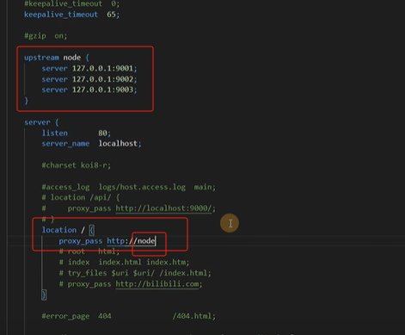Click server 127.0.0.1:9002 line

(x=89, y=79)
